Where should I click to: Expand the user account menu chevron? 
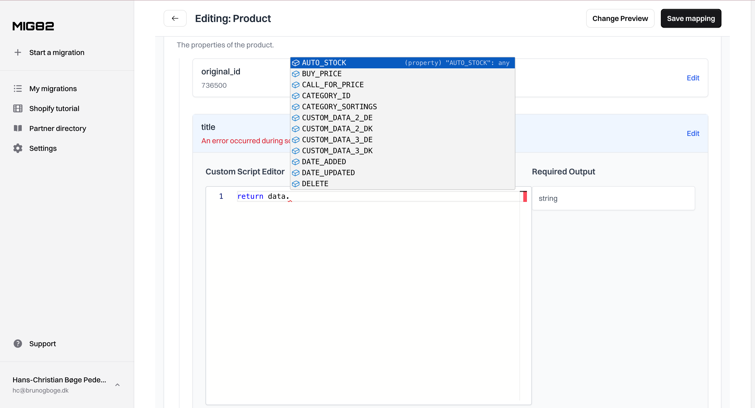coord(117,385)
